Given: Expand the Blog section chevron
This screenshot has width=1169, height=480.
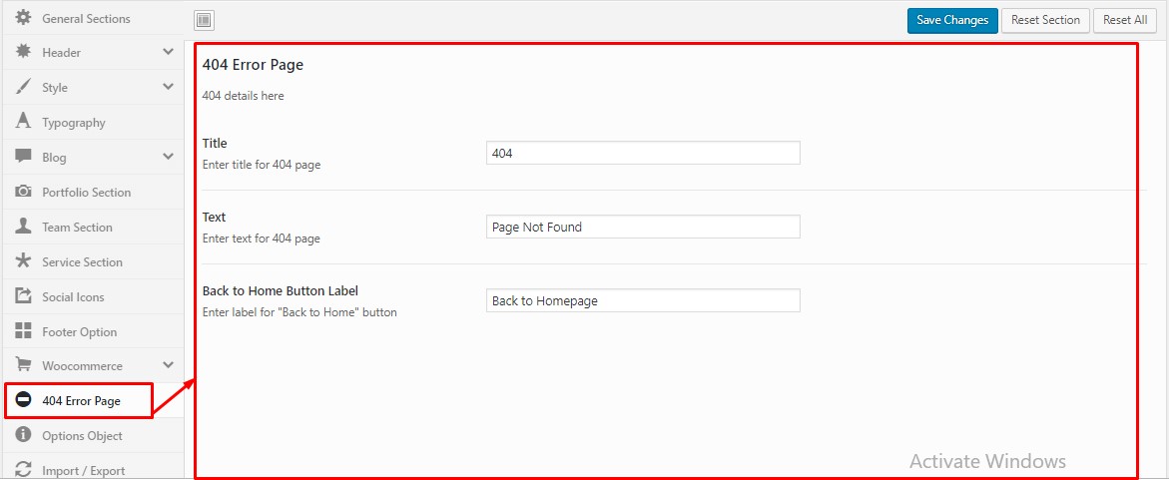Looking at the screenshot, I should click(x=168, y=157).
